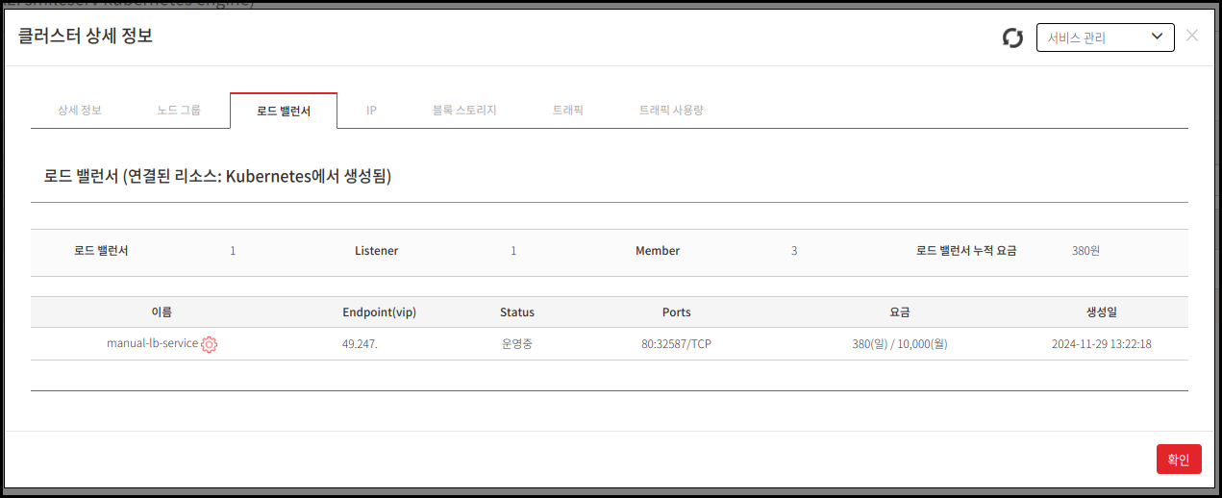Confirm with the red 확인 button
The height and width of the screenshot is (498, 1222).
point(1179,460)
